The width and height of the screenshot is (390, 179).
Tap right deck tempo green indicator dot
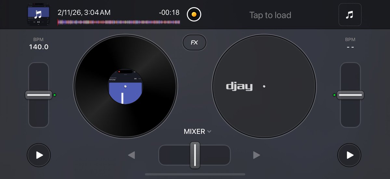click(334, 95)
